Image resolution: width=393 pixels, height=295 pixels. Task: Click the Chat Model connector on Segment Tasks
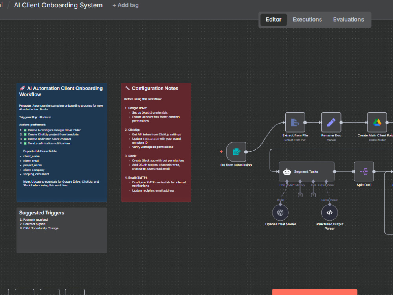(287, 181)
